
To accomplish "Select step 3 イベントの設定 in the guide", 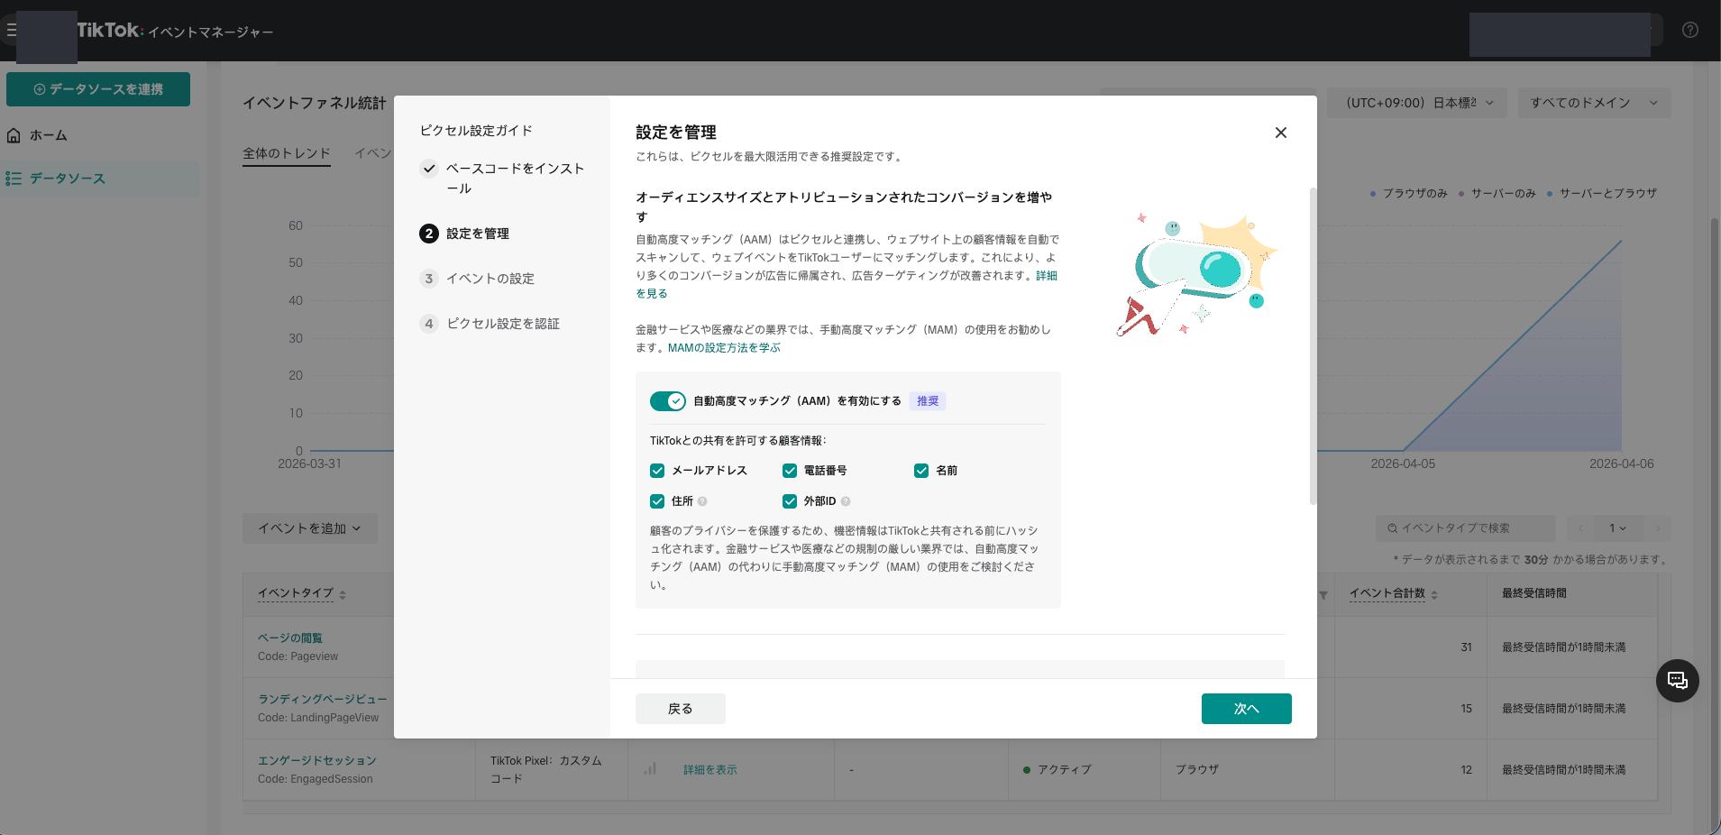I will [x=490, y=278].
